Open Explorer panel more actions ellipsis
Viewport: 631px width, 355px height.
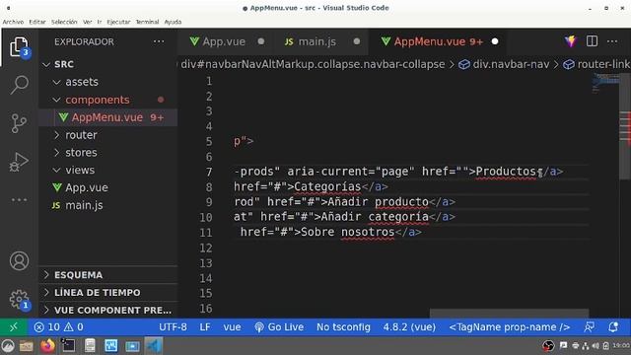pos(159,41)
